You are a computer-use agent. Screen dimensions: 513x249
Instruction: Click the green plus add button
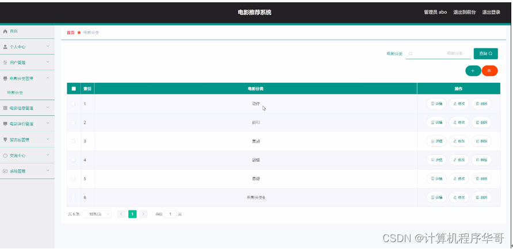coord(473,71)
